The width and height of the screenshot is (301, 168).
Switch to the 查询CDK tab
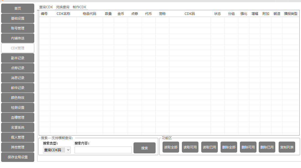46,7
